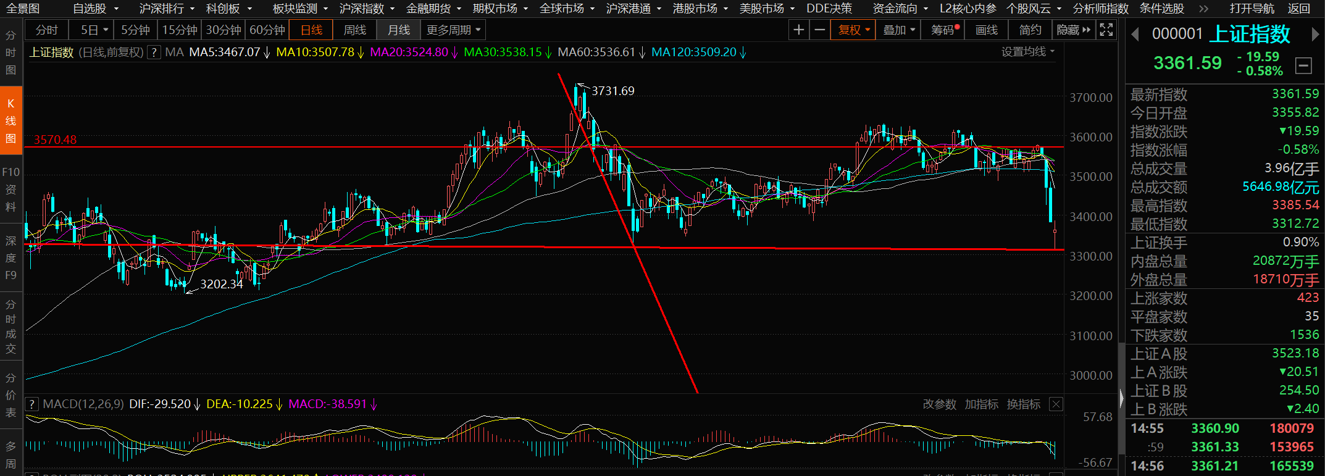Viewport: 1325px width, 476px height.
Task: Open 分时成交 sidebar item
Action: (10, 327)
